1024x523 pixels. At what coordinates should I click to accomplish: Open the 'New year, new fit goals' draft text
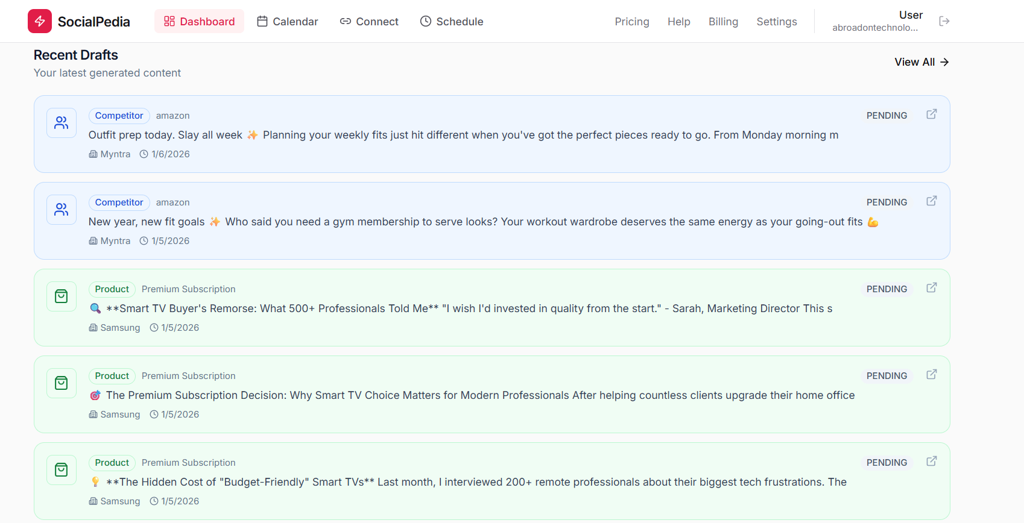484,222
